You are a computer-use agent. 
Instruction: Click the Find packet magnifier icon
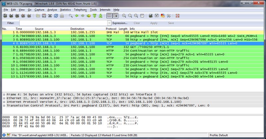click(x=71, y=16)
